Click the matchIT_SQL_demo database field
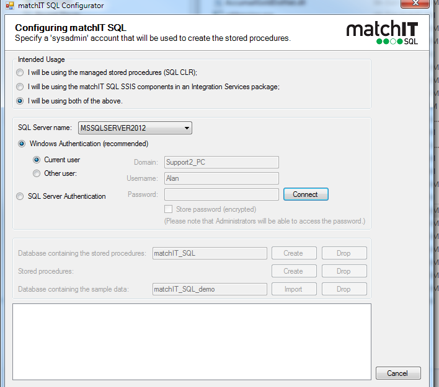Viewport: 439px width, 387px height. 210,289
